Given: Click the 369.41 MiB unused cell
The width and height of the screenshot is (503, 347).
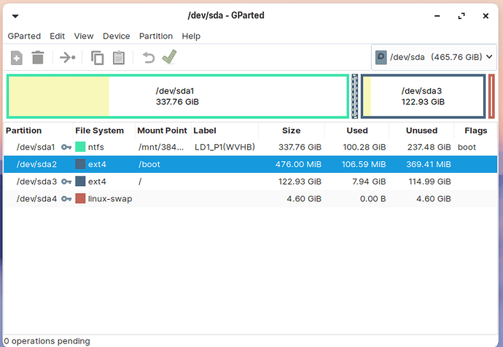Looking at the screenshot, I should (x=429, y=165).
